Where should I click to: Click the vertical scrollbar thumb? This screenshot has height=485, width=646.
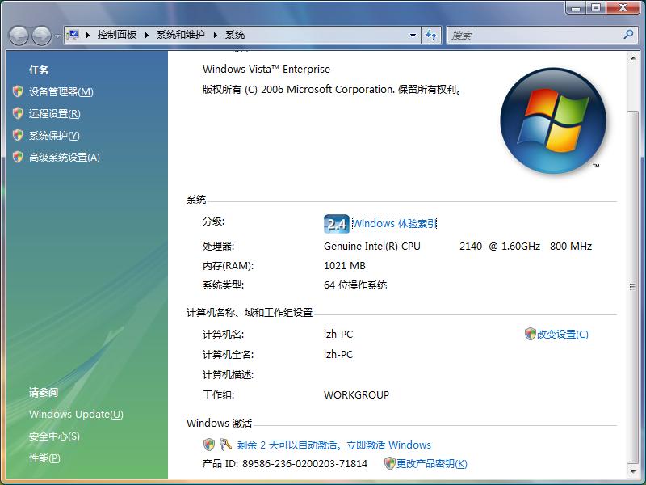tap(632, 287)
